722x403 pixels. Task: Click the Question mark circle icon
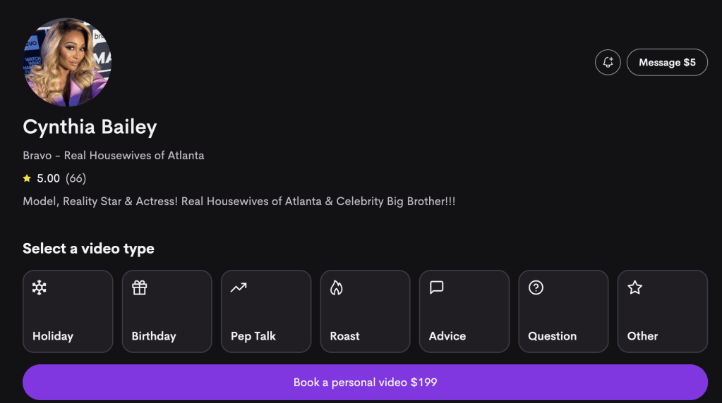point(536,287)
